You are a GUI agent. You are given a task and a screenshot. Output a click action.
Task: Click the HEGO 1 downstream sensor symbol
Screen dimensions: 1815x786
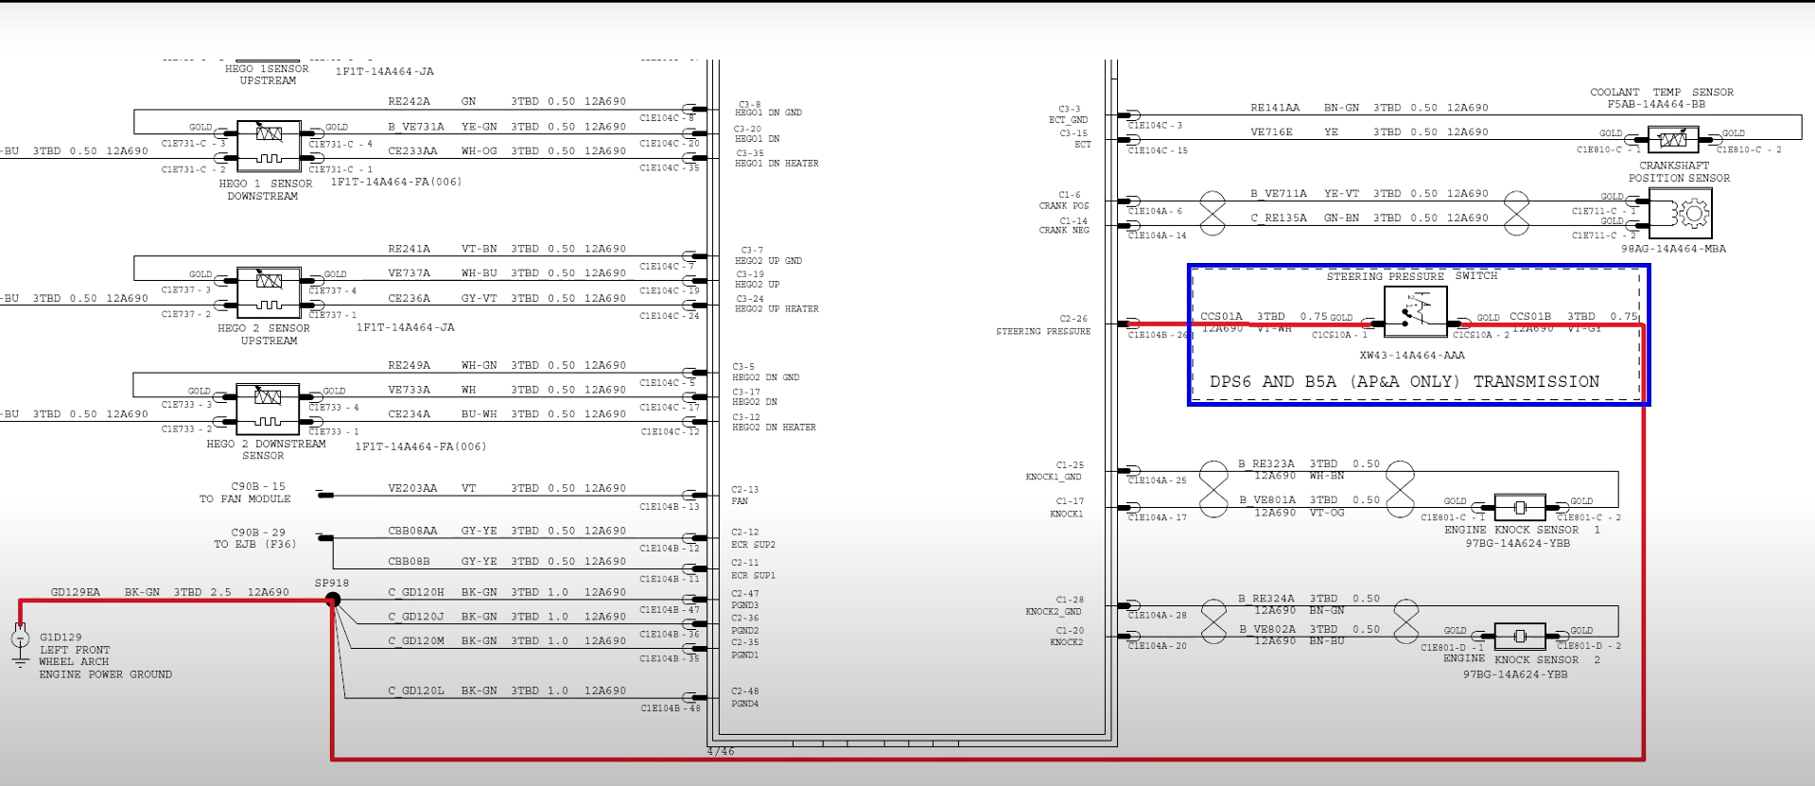269,145
